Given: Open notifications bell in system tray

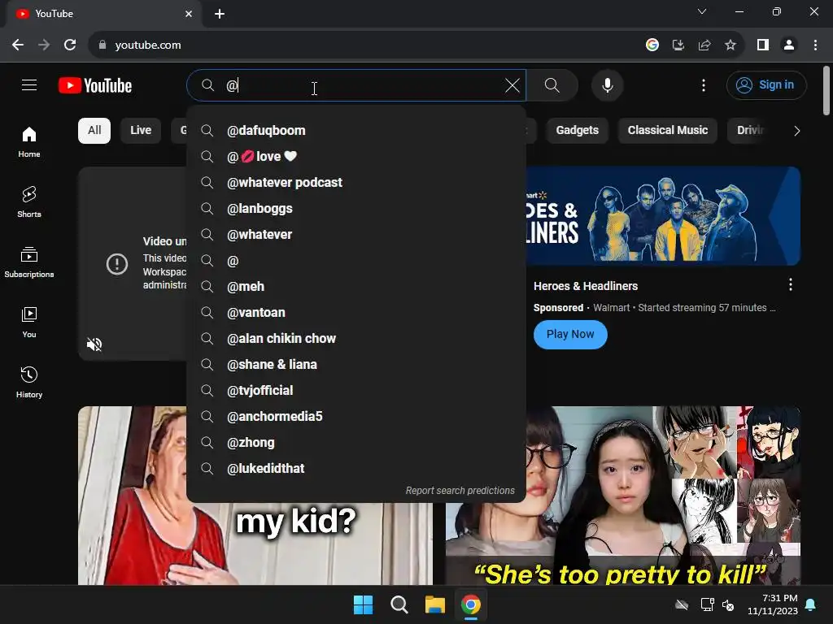Looking at the screenshot, I should click(811, 604).
